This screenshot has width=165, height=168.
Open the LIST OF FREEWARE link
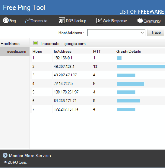142,12
